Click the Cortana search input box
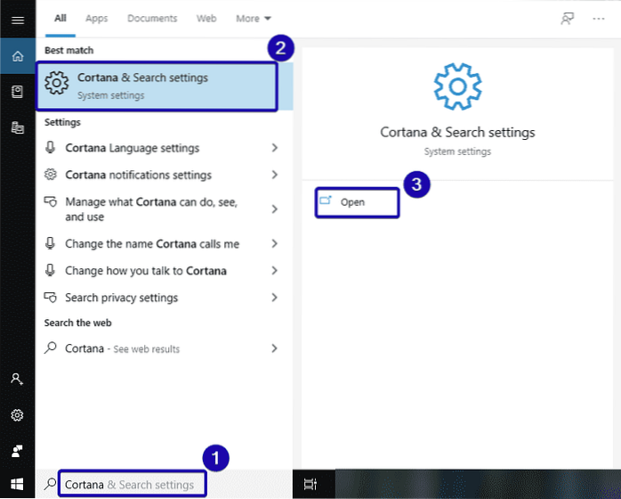Screen dimensions: 621x499 [133, 485]
